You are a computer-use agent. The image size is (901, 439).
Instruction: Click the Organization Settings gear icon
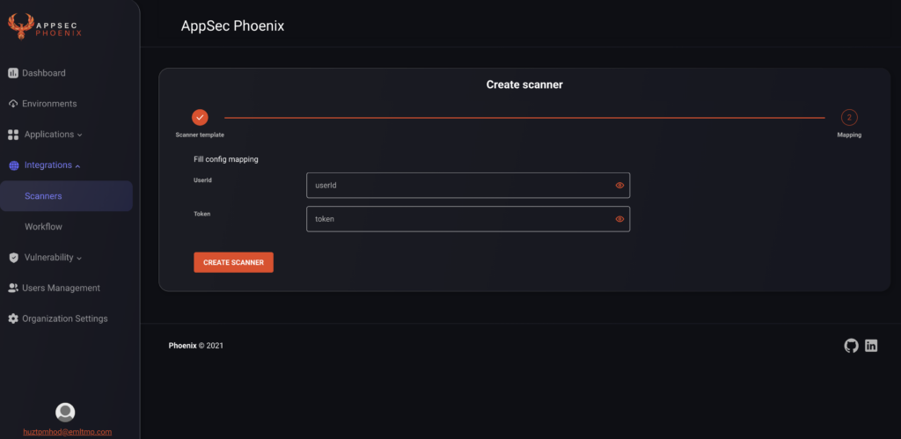pyautogui.click(x=13, y=318)
